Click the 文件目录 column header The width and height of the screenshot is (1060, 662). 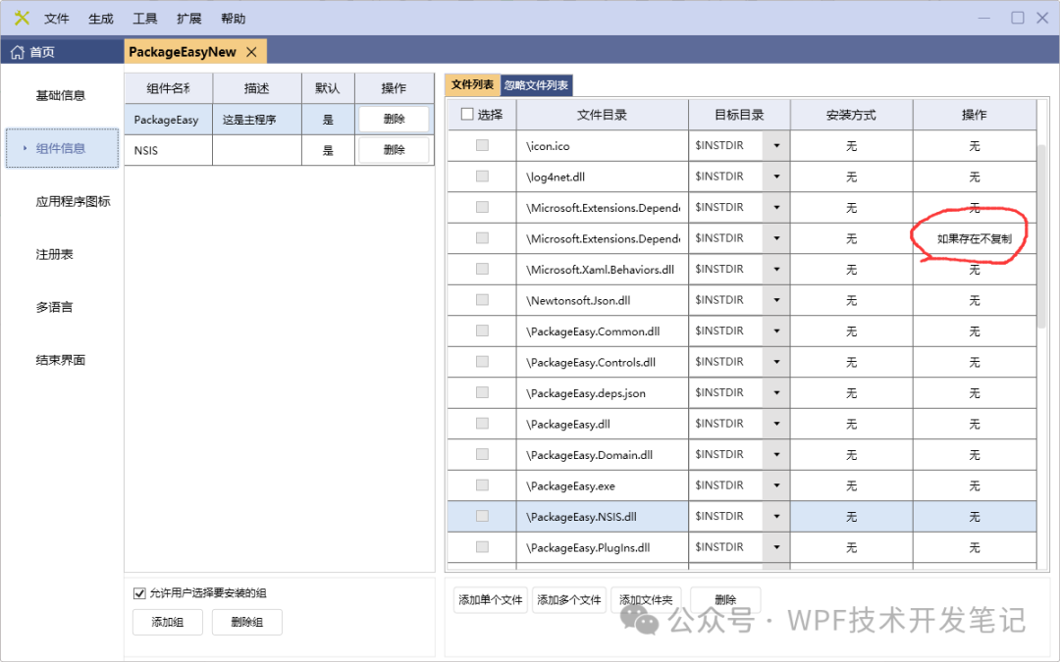click(x=602, y=115)
